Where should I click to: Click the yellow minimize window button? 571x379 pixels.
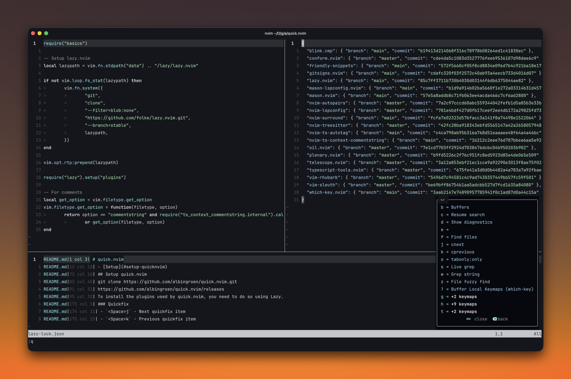(40, 33)
